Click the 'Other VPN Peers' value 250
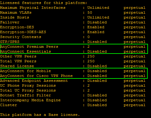Viewport: 151px width, 118px height. point(91,56)
